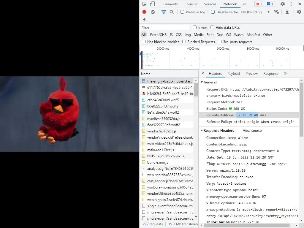Tick the Invert checkbox

(195, 27)
